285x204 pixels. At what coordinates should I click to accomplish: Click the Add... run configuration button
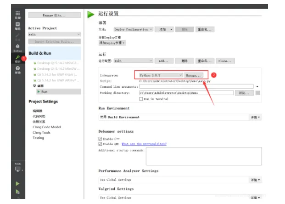(164, 61)
